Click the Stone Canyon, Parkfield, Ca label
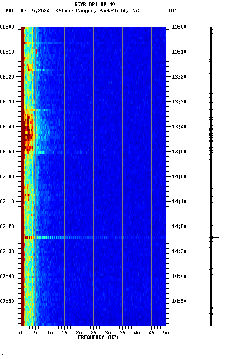 [98, 11]
